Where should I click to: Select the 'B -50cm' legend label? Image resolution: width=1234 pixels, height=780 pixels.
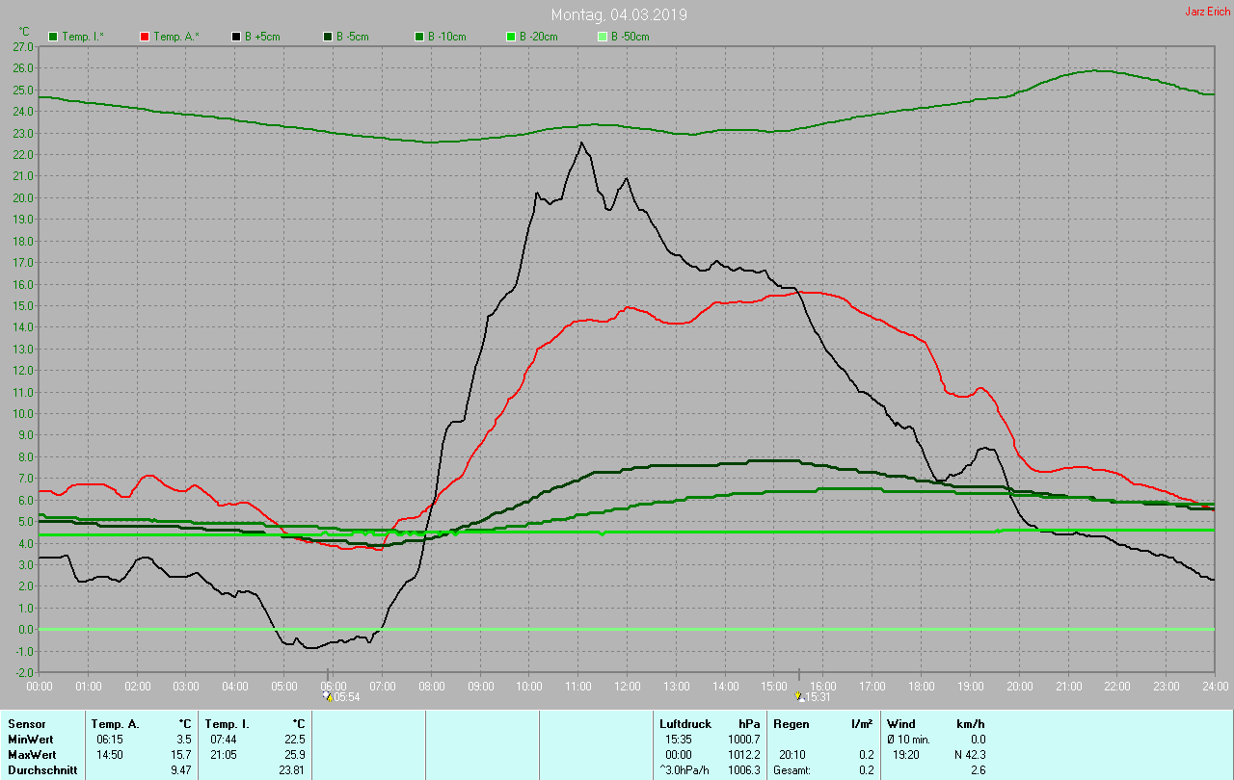(630, 37)
